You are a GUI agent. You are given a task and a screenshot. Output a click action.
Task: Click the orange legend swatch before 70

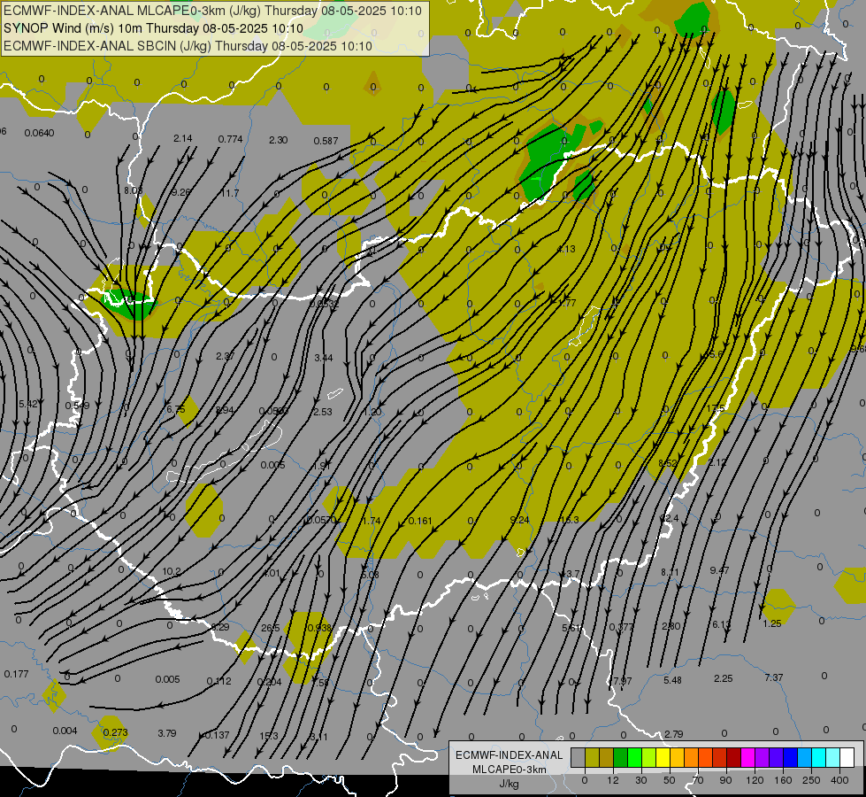click(x=692, y=757)
